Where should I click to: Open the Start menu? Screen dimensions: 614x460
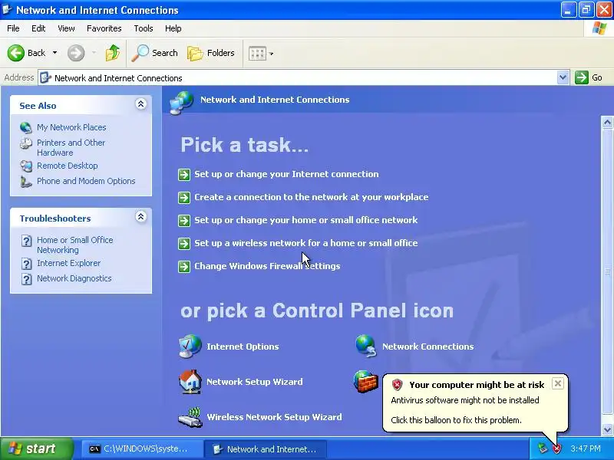(x=37, y=449)
